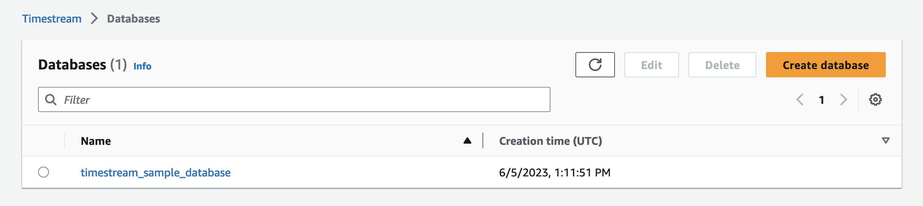Click Creation time (UTC) column header
923x206 pixels.
click(x=550, y=141)
